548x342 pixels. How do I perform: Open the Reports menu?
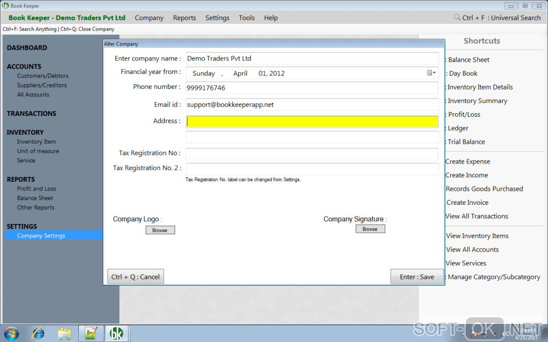pos(184,18)
